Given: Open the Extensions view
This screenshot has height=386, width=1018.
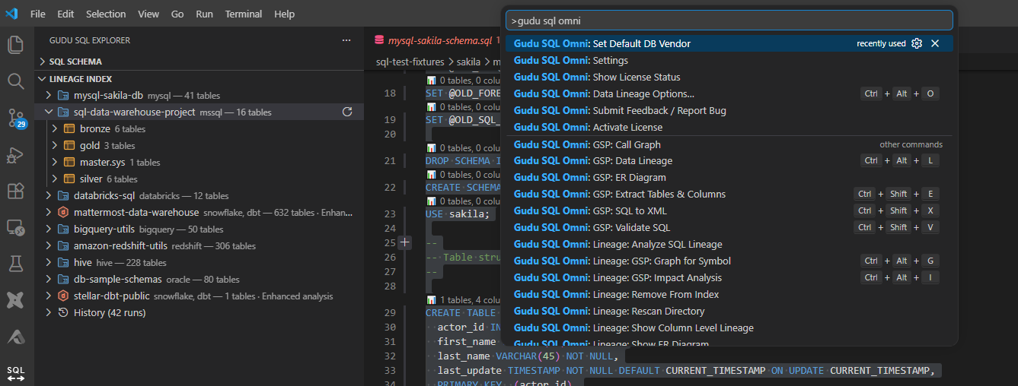Looking at the screenshot, I should (16, 191).
